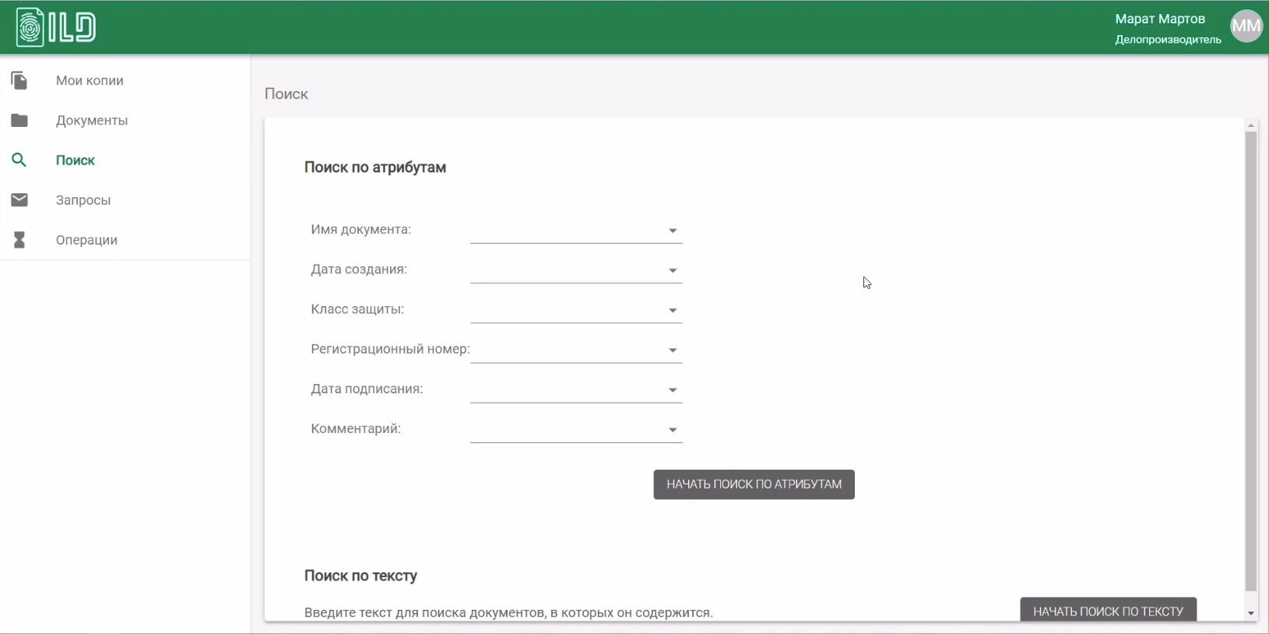
Task: Click the scrollbar up arrow
Action: [1251, 125]
